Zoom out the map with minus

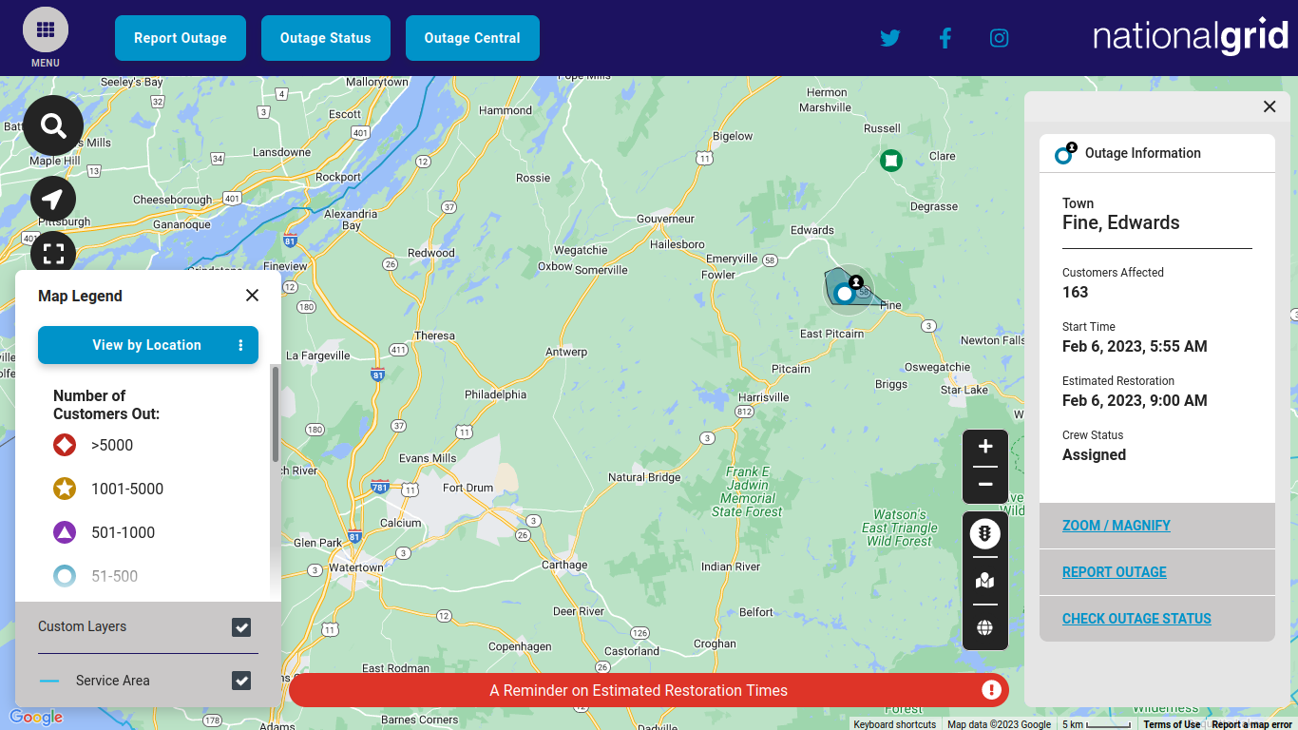tap(985, 485)
